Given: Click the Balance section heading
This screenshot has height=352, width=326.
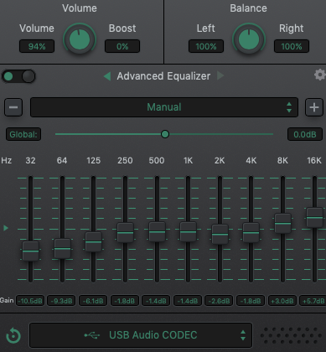Looking at the screenshot, I should click(x=248, y=8).
